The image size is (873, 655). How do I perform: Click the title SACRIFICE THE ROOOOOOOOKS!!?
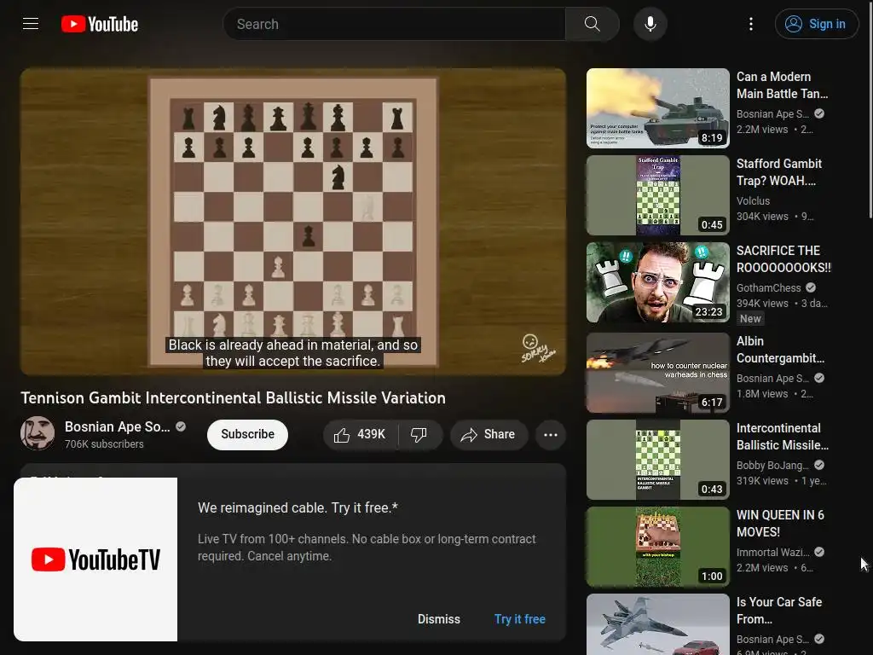pos(783,259)
